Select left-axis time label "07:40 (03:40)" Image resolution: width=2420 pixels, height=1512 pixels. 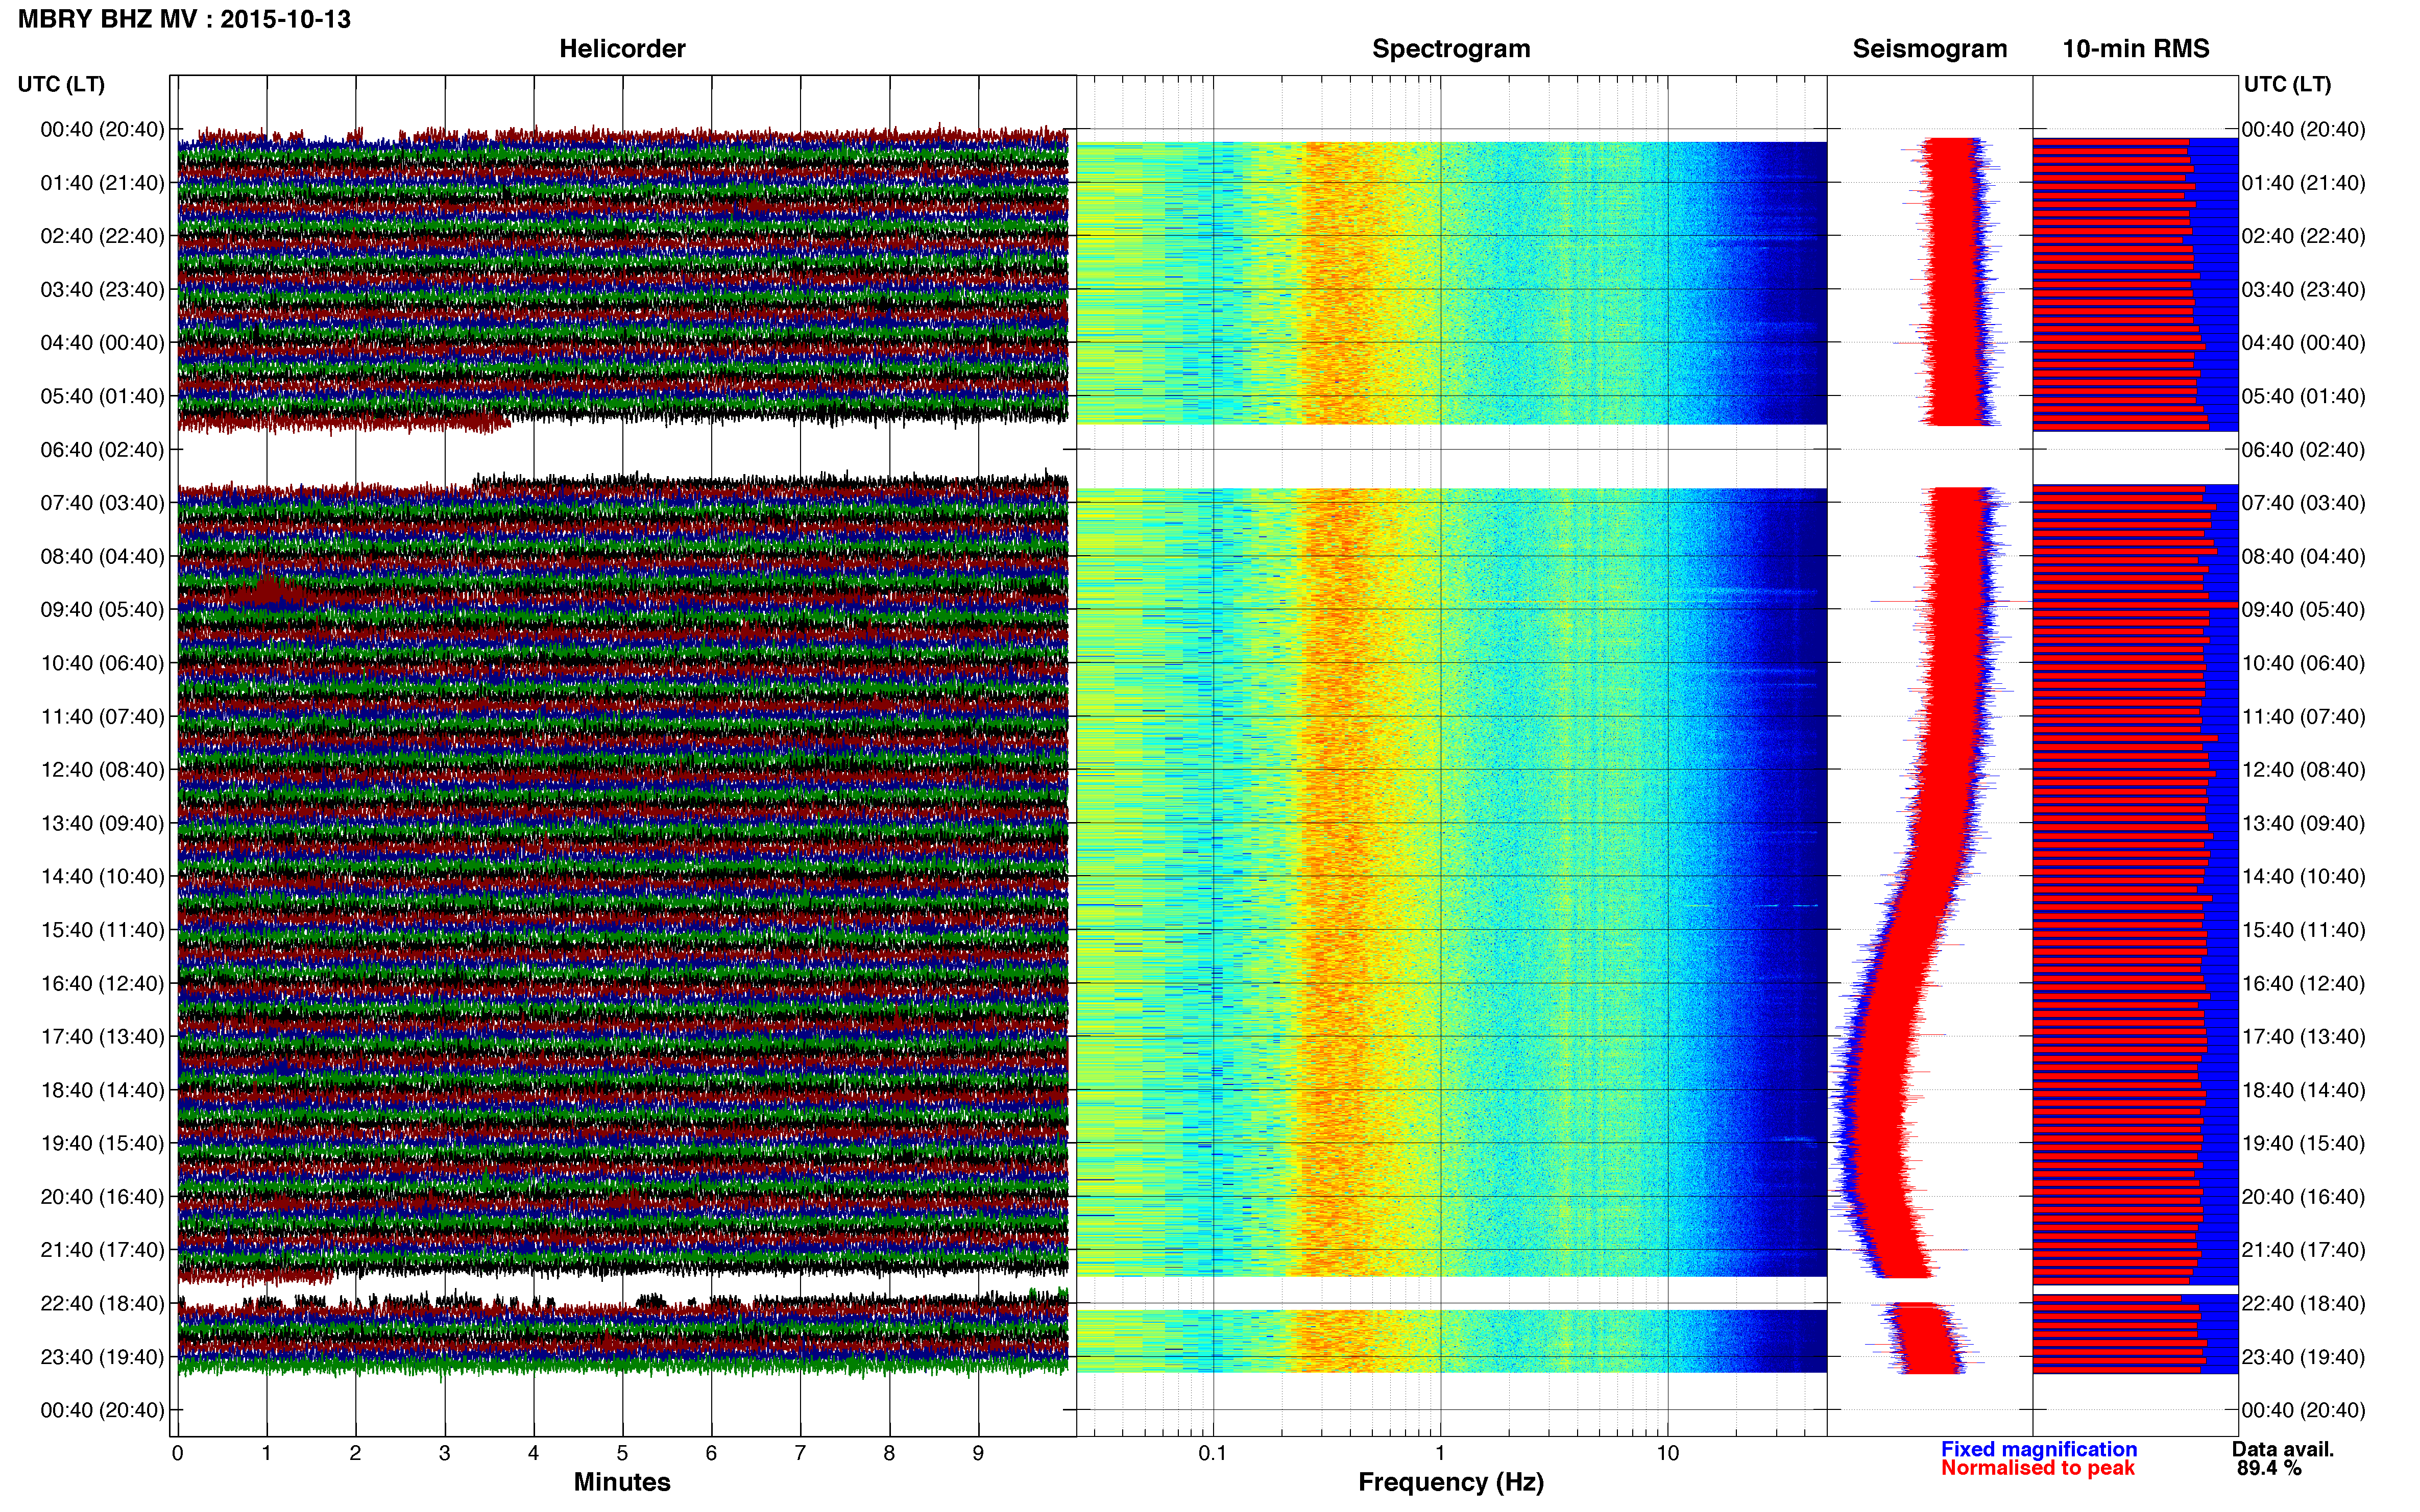(x=102, y=503)
